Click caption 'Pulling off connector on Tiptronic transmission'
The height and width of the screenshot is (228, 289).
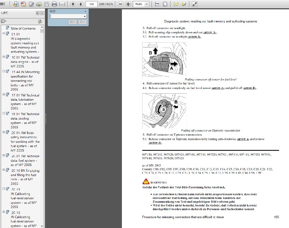click(210, 131)
